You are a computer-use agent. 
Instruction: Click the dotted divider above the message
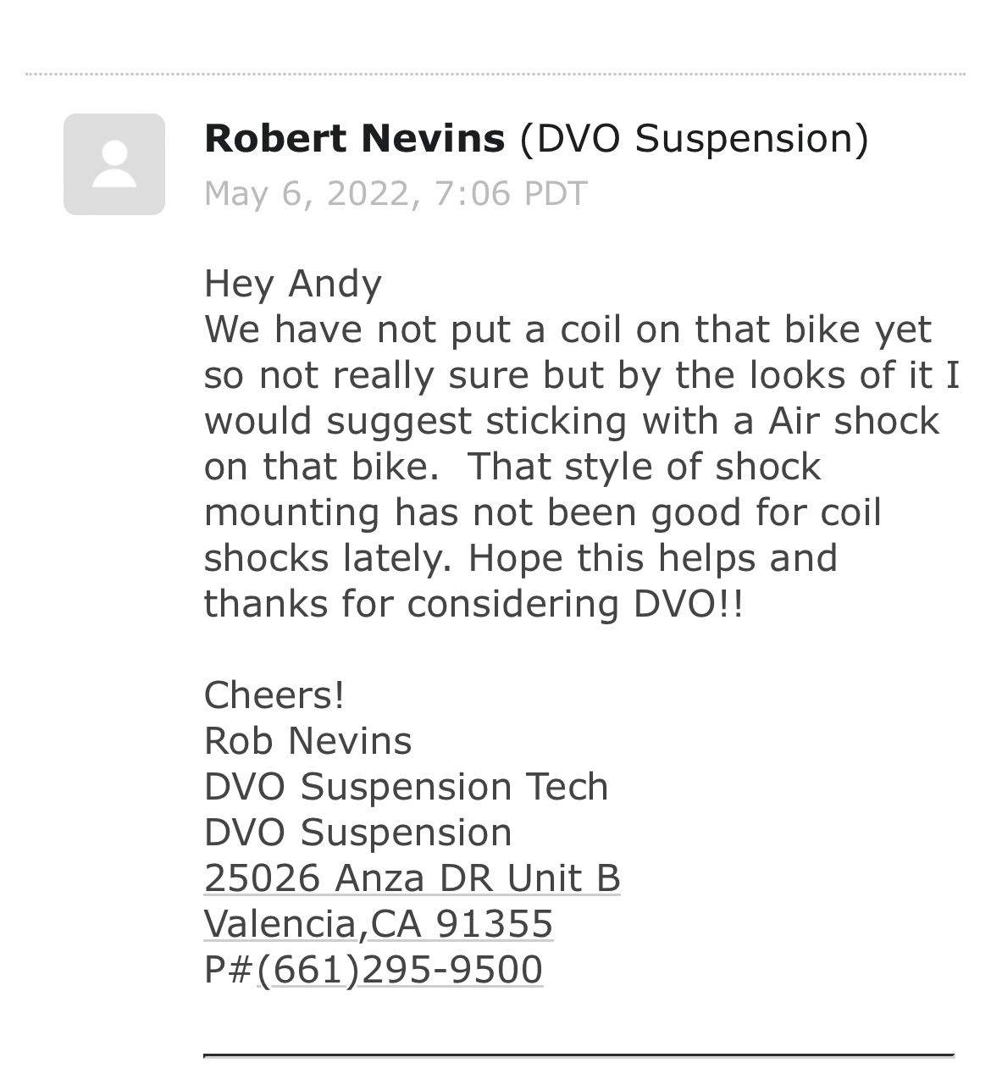495,75
